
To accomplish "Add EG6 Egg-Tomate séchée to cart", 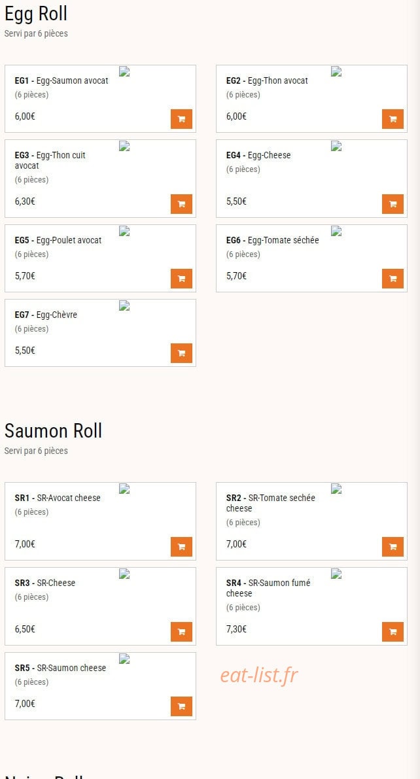I will point(393,279).
